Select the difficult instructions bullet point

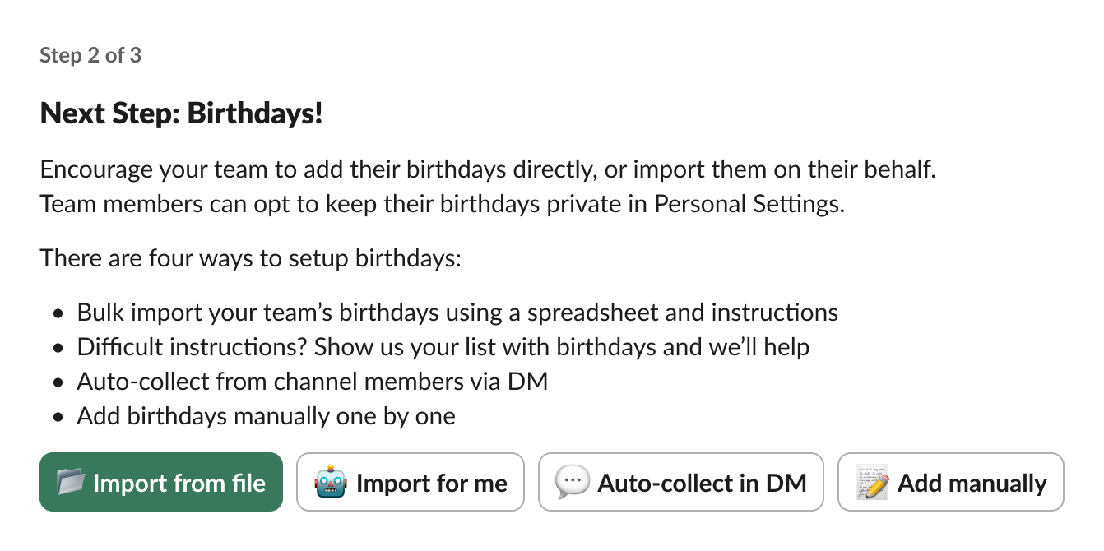pos(443,347)
